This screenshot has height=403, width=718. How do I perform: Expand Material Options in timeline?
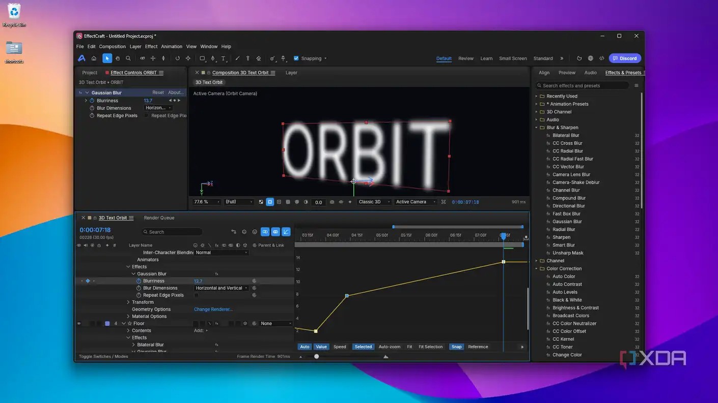coord(128,317)
